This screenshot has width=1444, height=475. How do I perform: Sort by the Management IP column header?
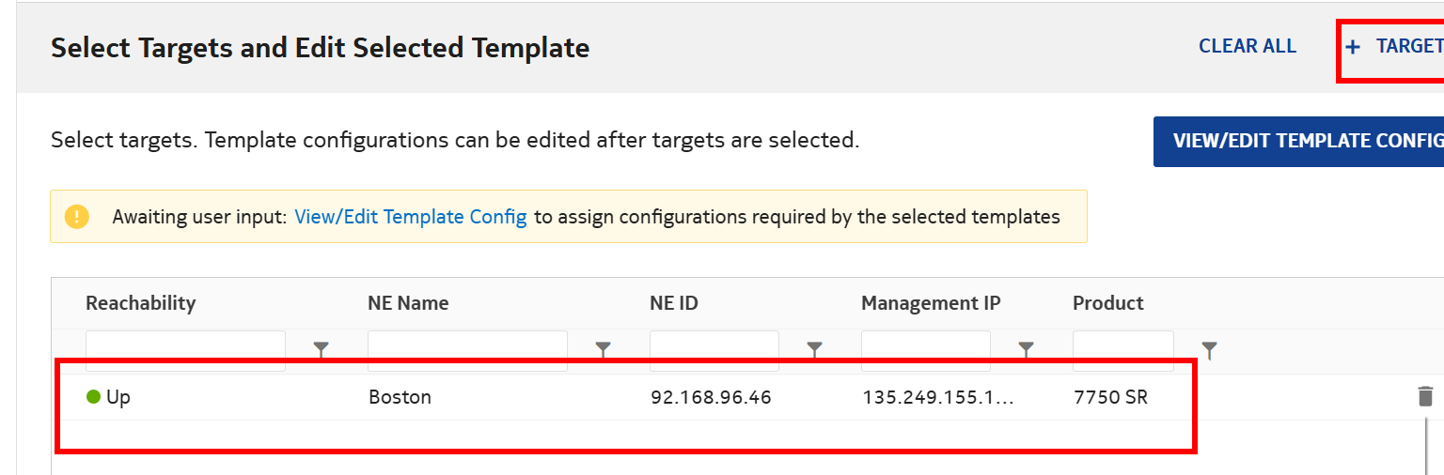tap(931, 303)
